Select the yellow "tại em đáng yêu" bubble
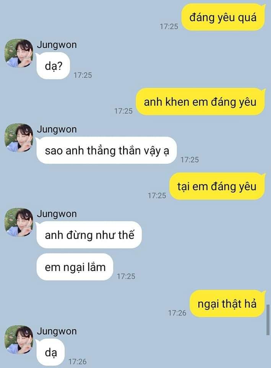 point(217,186)
